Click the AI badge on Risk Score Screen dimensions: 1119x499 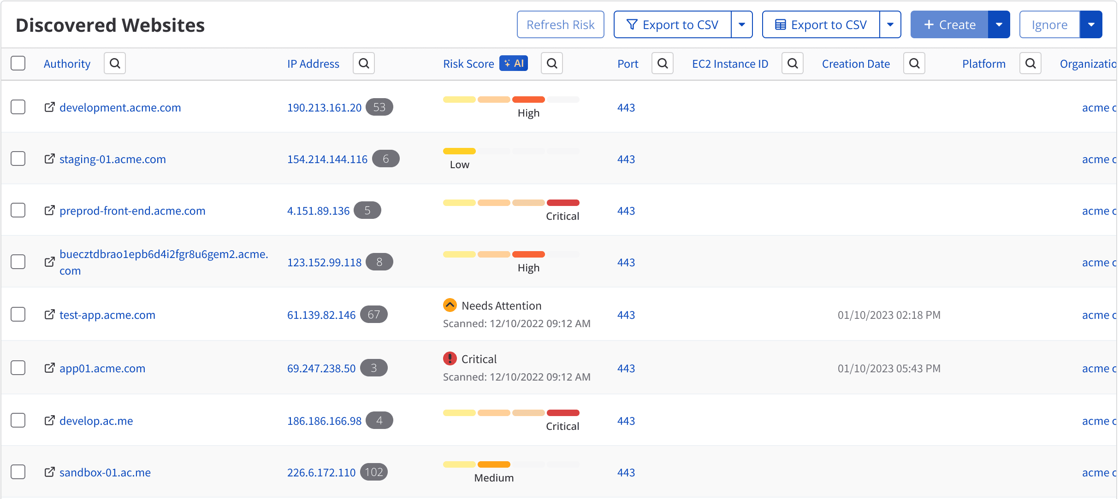[514, 63]
